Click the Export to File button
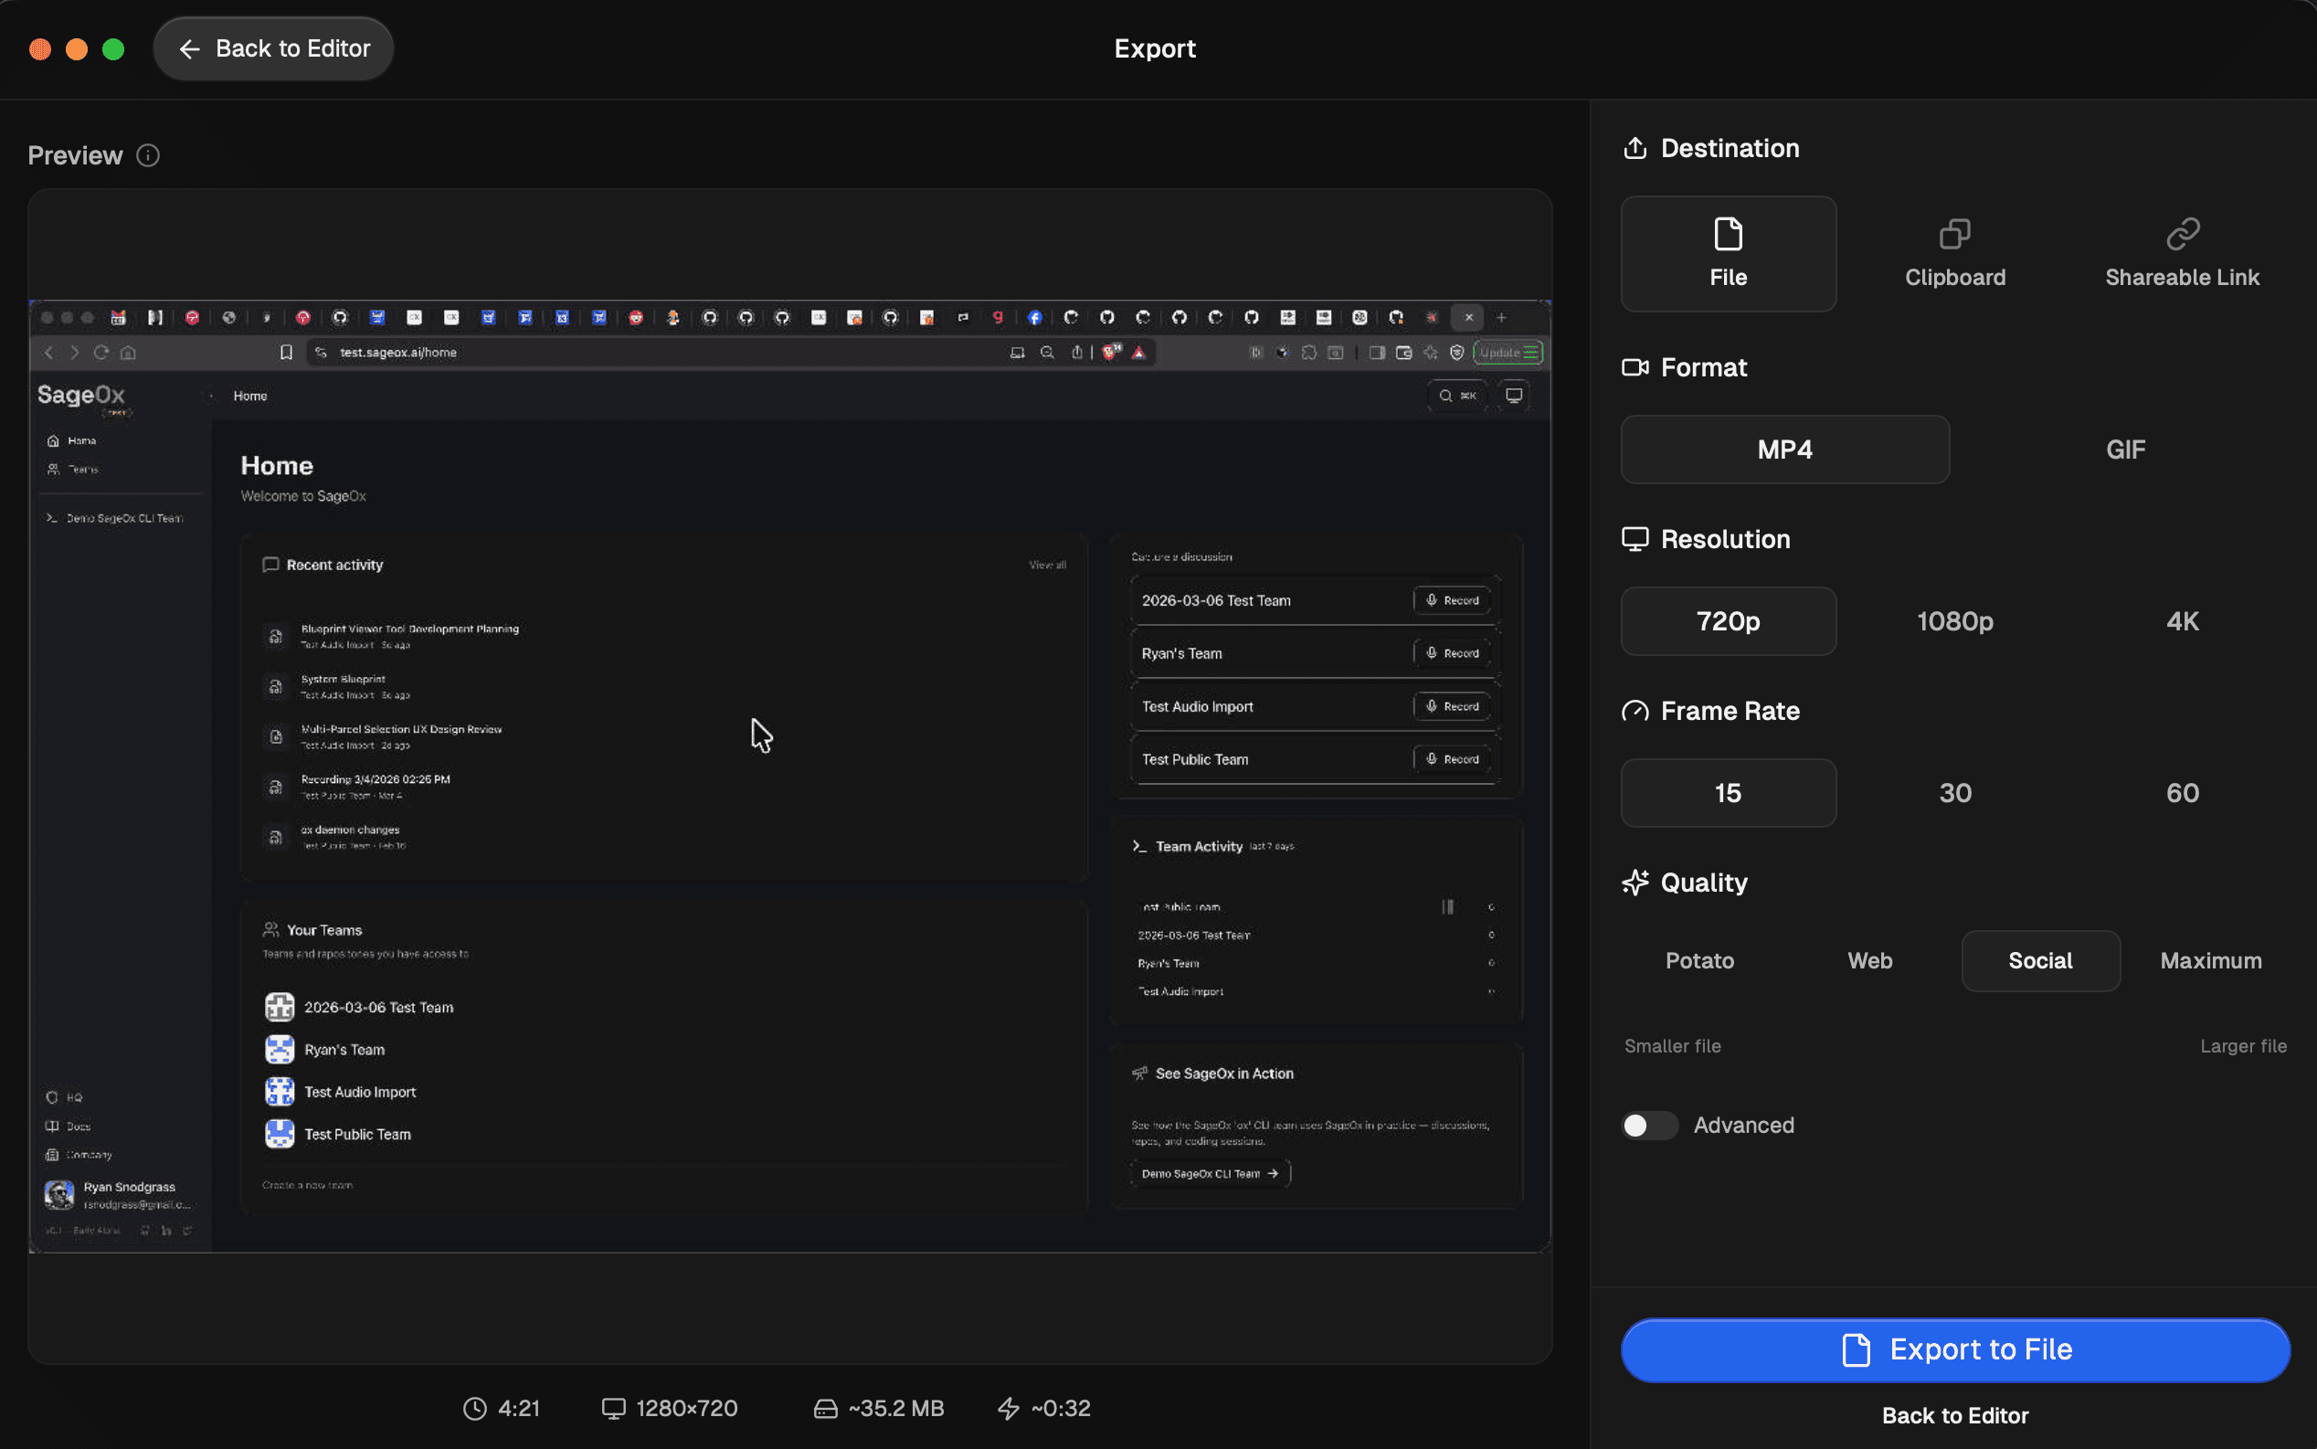This screenshot has width=2317, height=1449. (x=1954, y=1349)
